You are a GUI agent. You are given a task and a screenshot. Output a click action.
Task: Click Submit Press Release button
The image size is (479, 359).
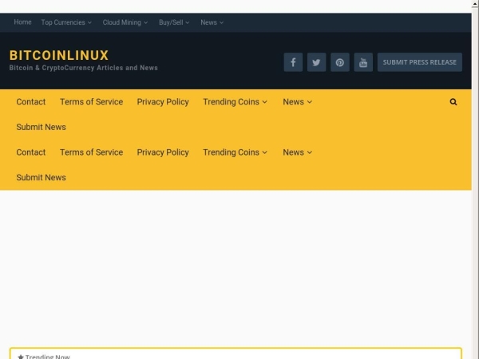[x=420, y=62]
